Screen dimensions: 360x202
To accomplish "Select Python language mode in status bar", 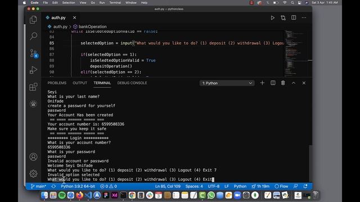I will [x=240, y=186].
